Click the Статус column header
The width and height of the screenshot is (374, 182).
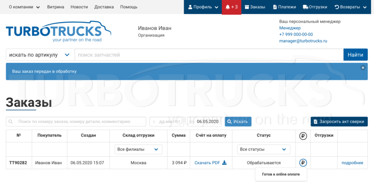[x=264, y=135]
